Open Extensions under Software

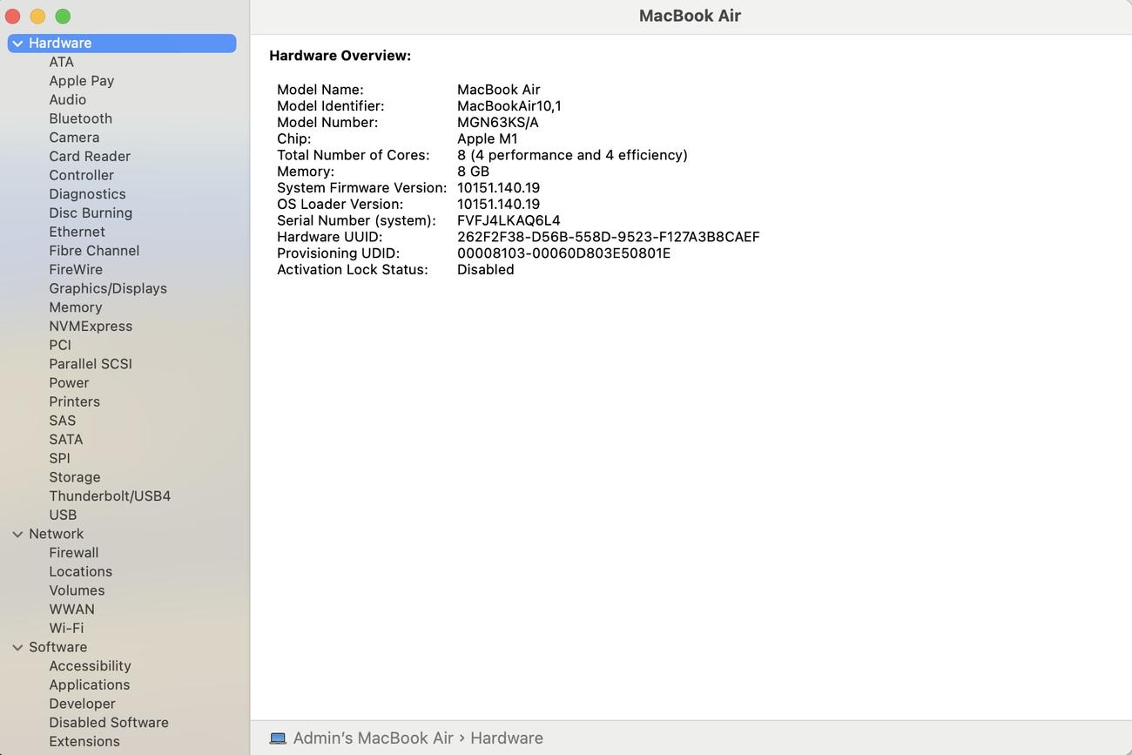tap(84, 741)
